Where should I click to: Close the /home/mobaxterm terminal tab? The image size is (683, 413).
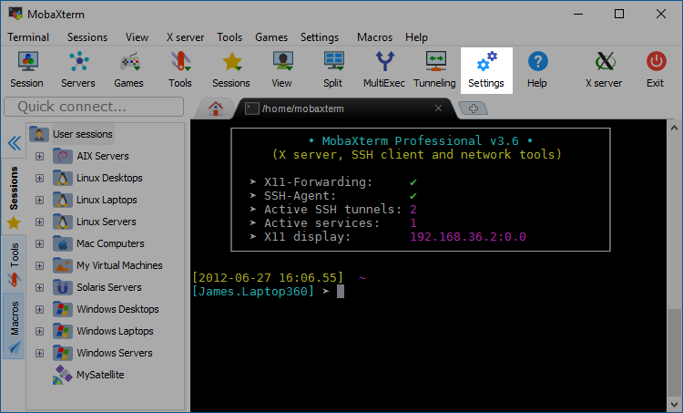click(x=438, y=108)
